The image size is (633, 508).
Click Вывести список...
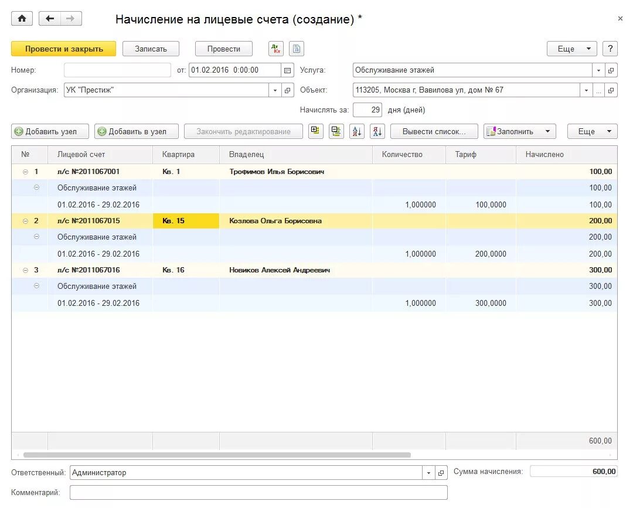point(434,131)
